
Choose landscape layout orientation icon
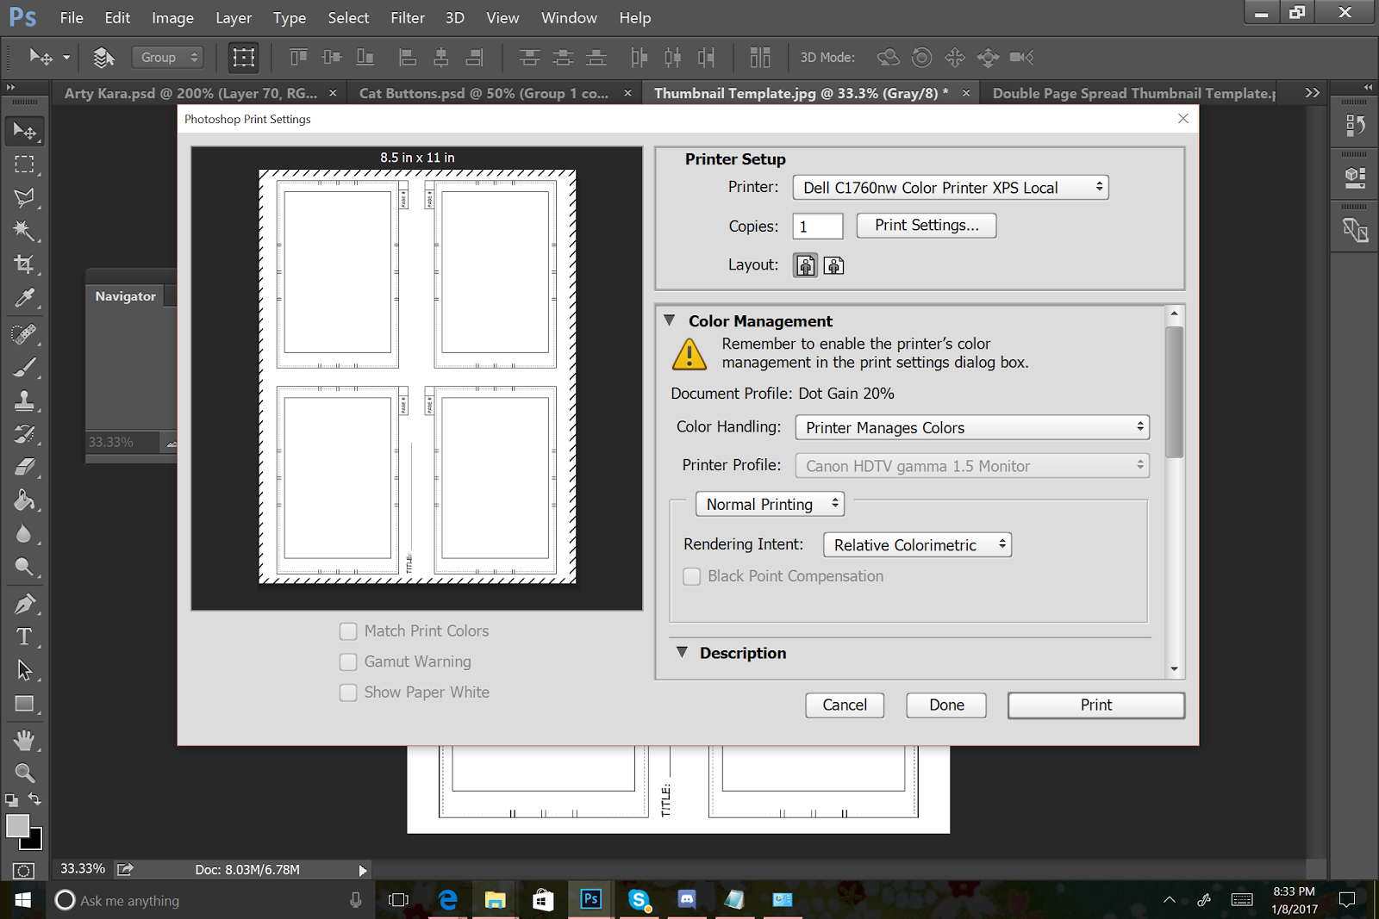(x=833, y=265)
